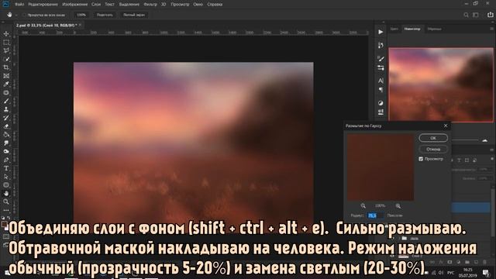The image size is (496, 279).
Task: Select the Smudge tool
Action: tap(6, 143)
